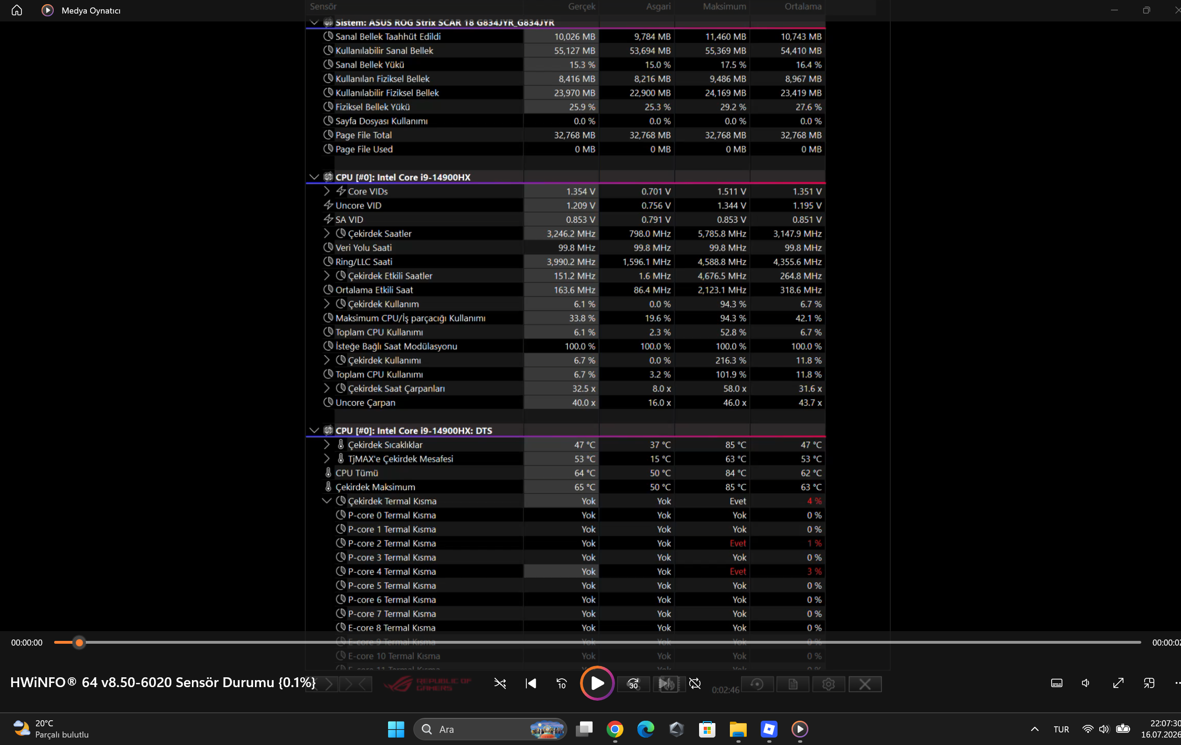Open the subtitles and captions menu
1181x745 pixels.
point(1056,683)
